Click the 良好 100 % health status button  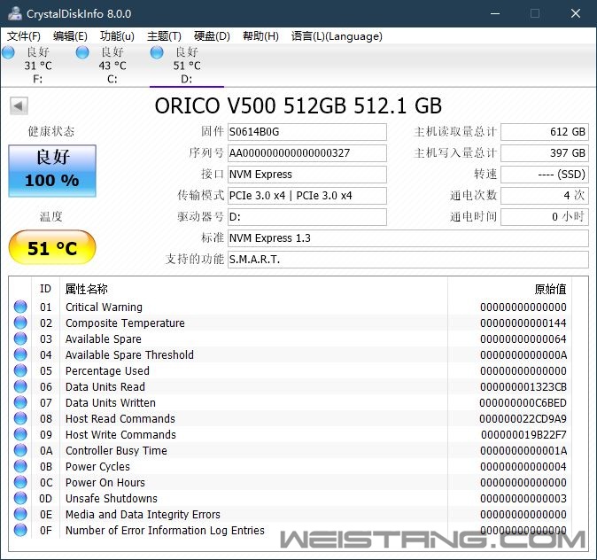point(52,171)
